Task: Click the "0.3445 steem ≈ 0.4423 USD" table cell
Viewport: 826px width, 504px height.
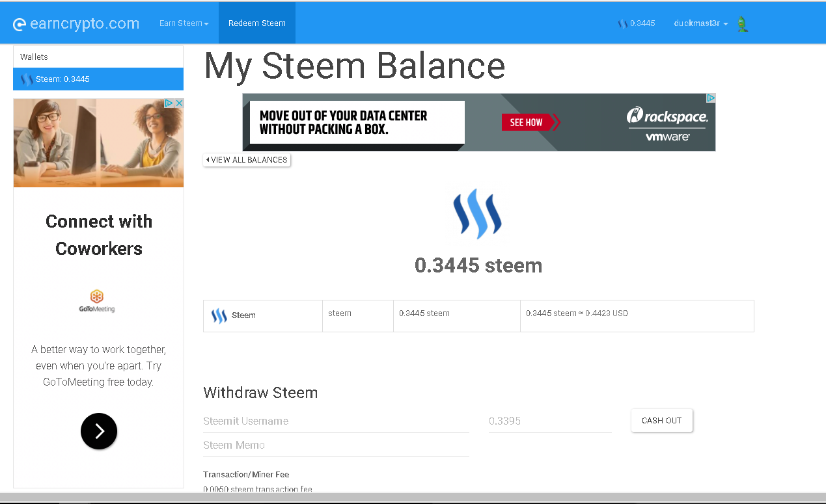Action: point(637,316)
